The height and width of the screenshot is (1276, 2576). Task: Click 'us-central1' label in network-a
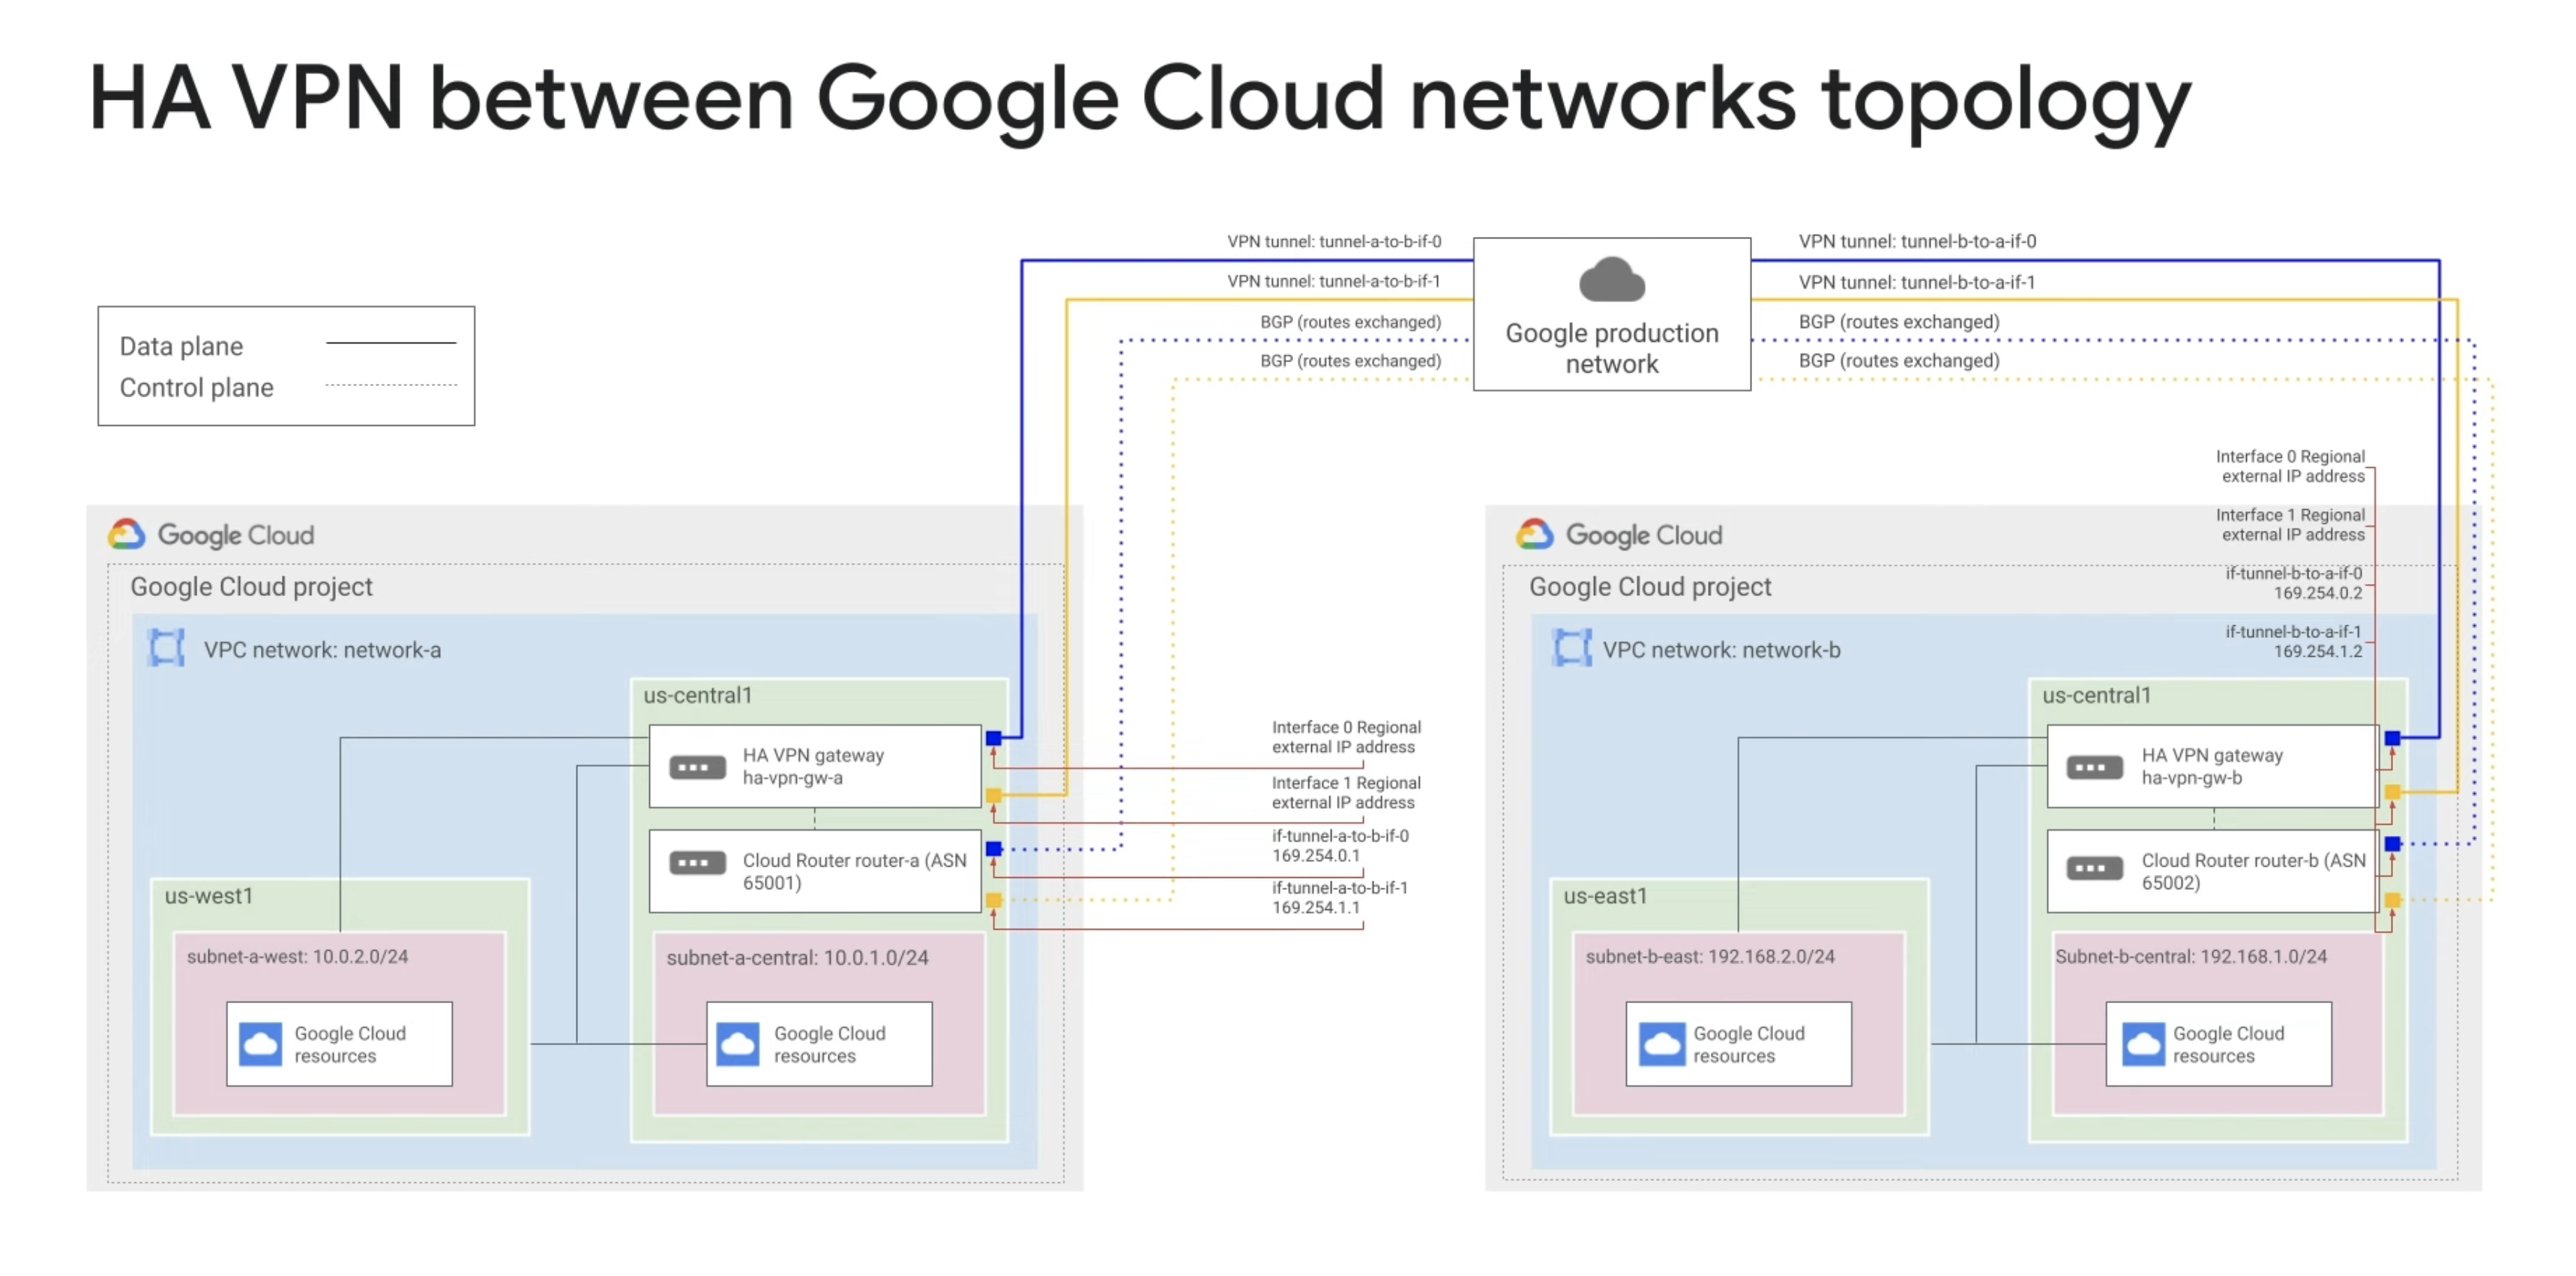(697, 695)
